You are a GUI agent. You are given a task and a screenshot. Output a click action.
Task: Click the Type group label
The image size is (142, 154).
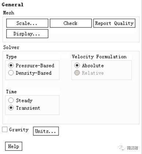tap(11, 57)
